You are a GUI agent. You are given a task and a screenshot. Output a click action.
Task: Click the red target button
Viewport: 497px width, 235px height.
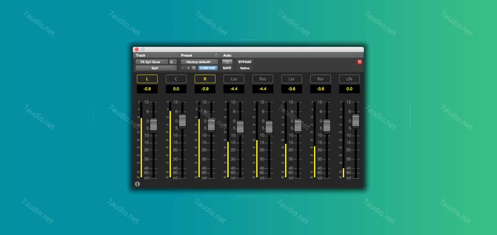[x=360, y=62]
